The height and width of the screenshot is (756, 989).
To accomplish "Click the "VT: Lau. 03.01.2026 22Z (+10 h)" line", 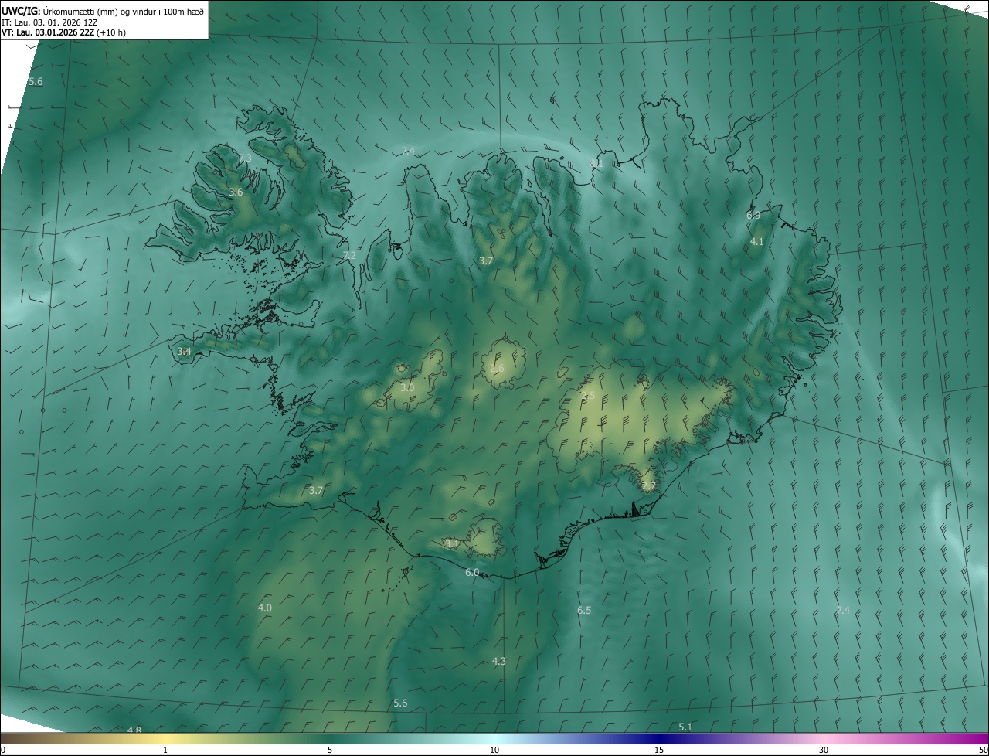I will [63, 32].
